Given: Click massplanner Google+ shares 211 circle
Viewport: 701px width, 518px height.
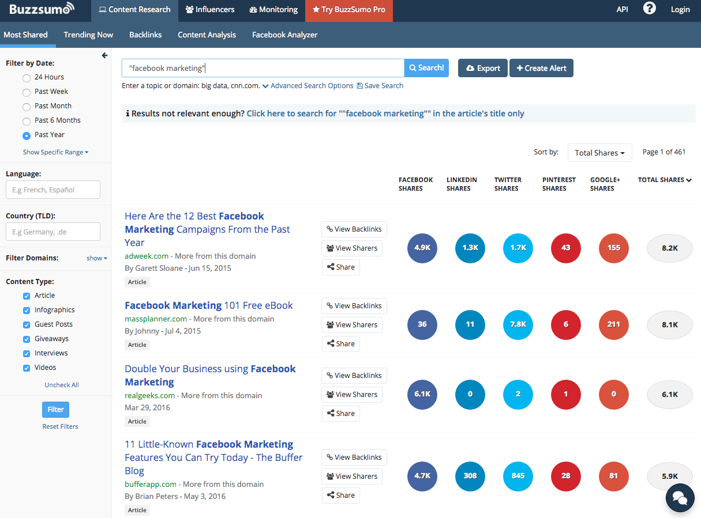Looking at the screenshot, I should point(614,324).
